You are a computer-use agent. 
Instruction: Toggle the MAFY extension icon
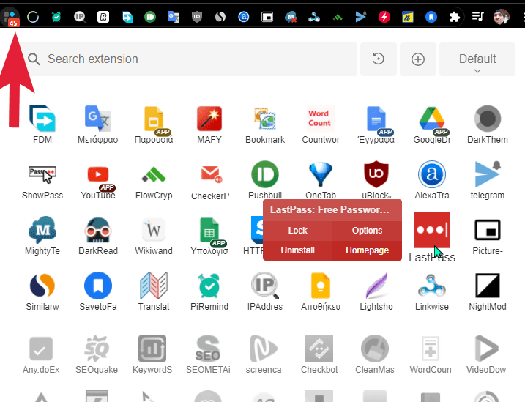[x=209, y=119]
